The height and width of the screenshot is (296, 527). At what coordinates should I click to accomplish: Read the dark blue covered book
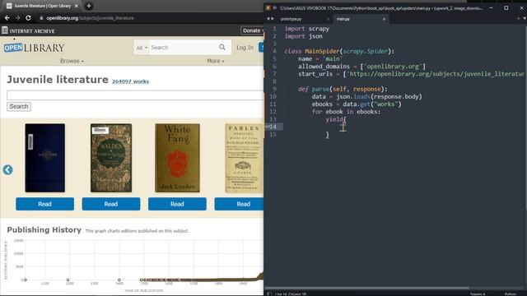44,204
